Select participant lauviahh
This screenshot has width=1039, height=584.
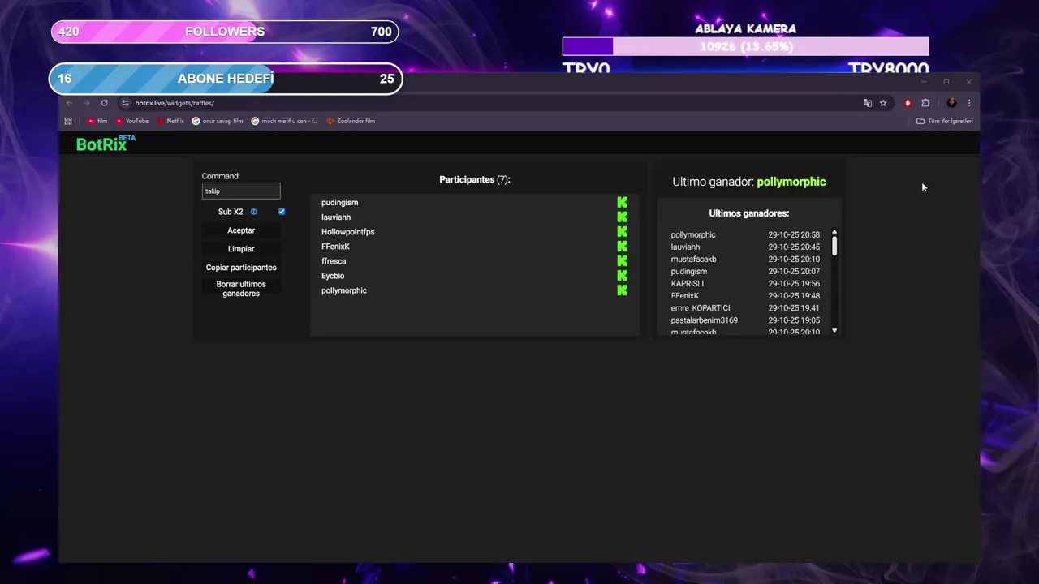pos(336,217)
